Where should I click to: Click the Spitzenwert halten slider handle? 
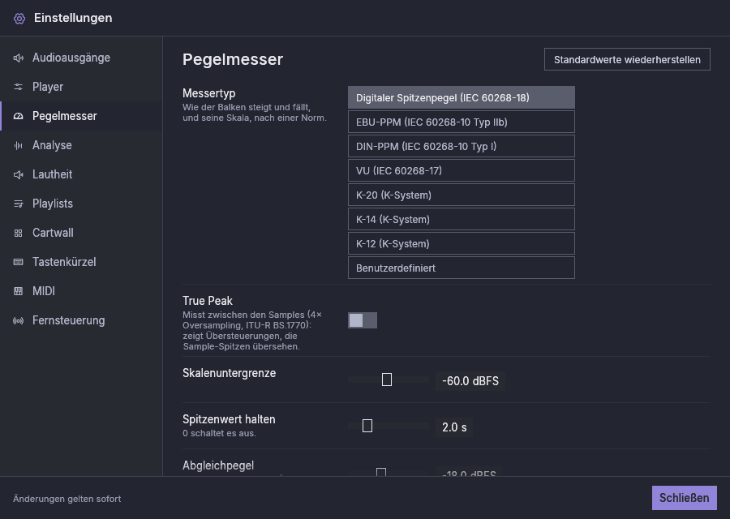click(367, 426)
